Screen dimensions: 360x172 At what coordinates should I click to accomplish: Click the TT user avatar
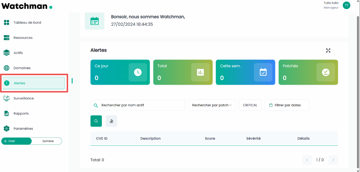346,5
